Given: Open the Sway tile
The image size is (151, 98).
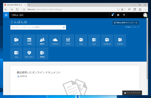Looking at the screenshot, I should 16,54.
